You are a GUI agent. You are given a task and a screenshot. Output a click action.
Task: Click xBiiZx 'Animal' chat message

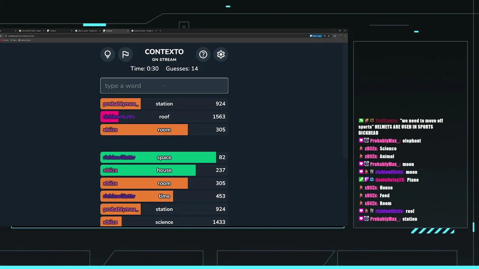pos(376,157)
